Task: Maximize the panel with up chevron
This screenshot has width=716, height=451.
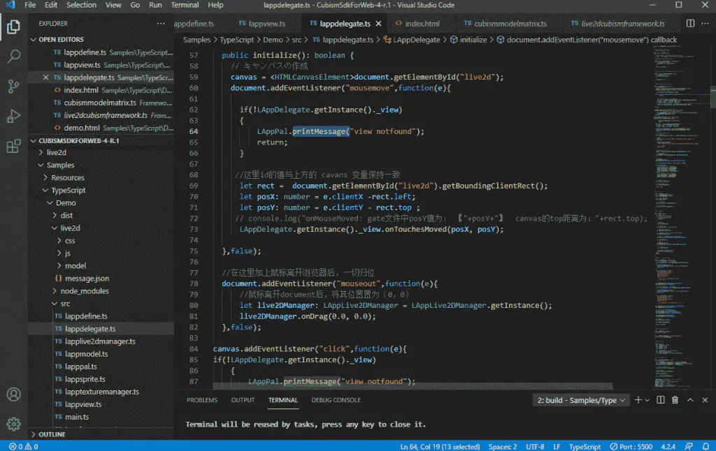Action: [690, 400]
